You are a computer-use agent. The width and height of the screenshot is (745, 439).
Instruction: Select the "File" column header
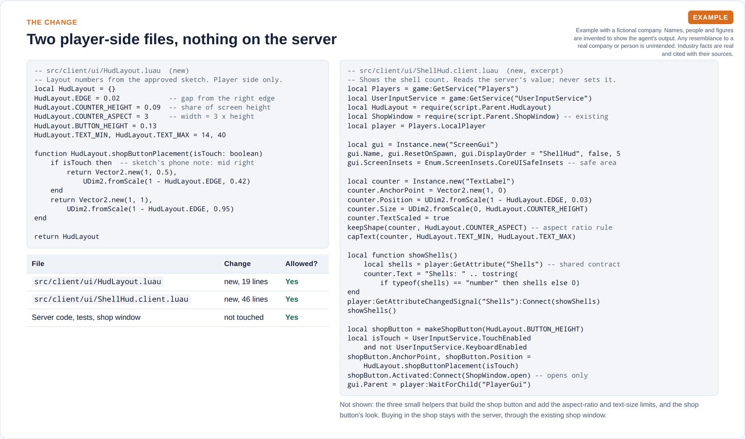pos(38,264)
